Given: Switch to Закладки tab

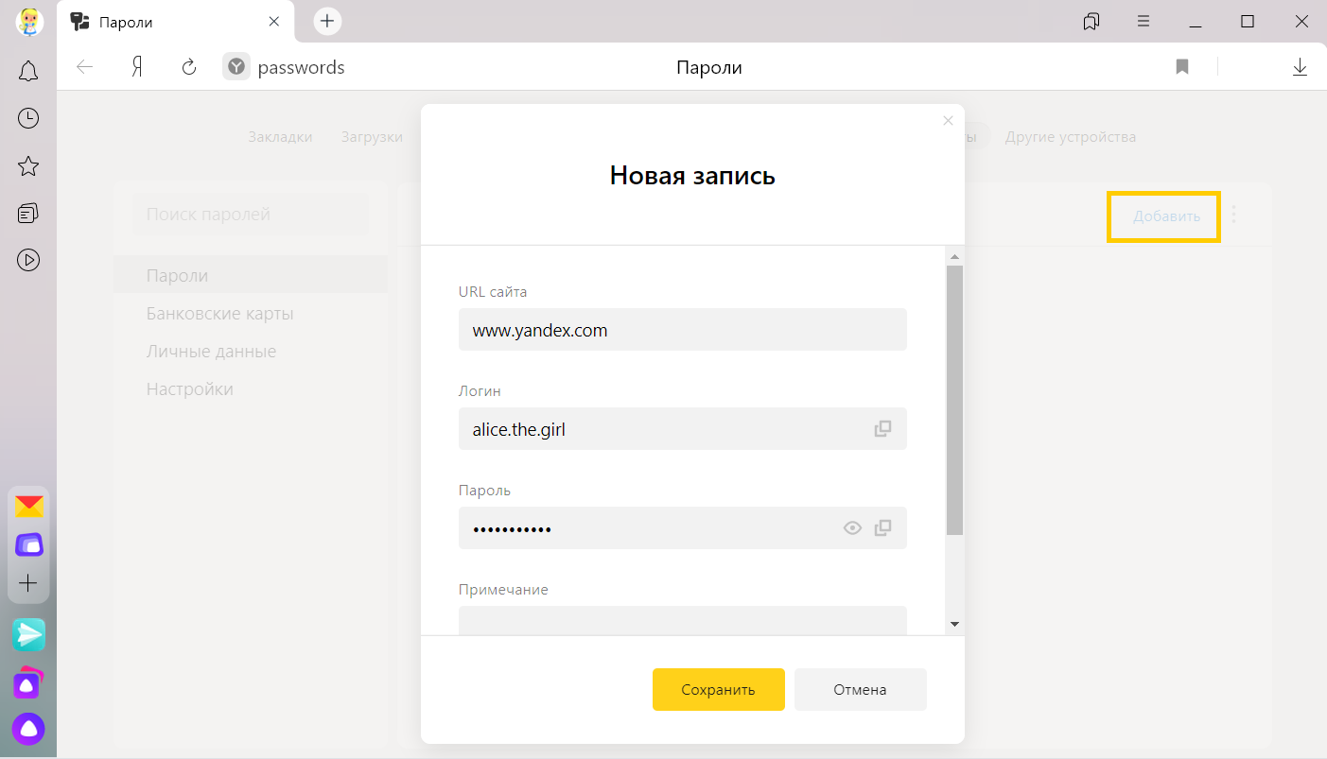Looking at the screenshot, I should [x=280, y=137].
